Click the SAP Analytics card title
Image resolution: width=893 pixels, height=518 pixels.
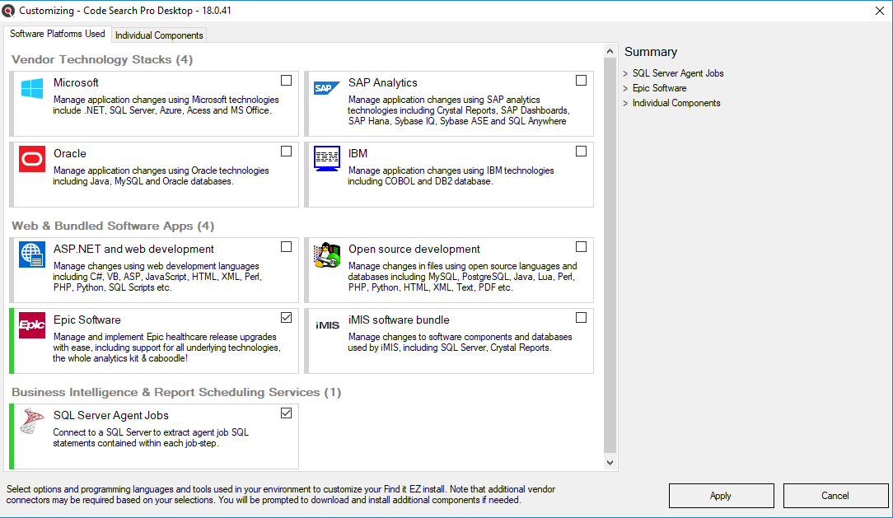383,83
